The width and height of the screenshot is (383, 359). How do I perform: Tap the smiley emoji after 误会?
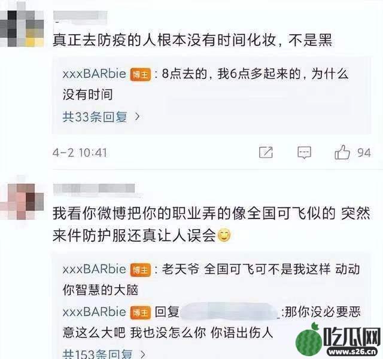[224, 235]
